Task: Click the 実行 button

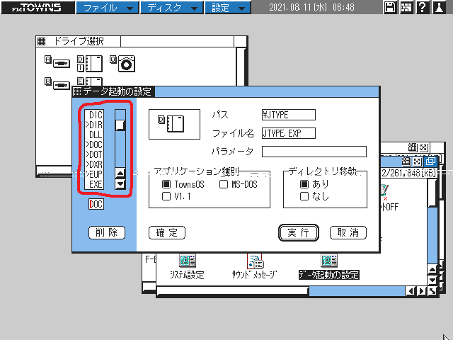Action: 299,232
